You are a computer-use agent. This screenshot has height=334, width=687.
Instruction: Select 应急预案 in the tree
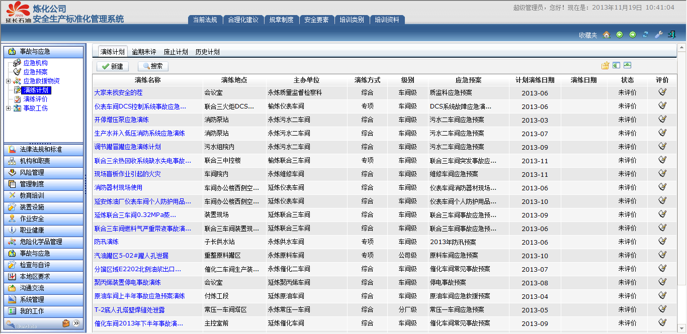(35, 72)
